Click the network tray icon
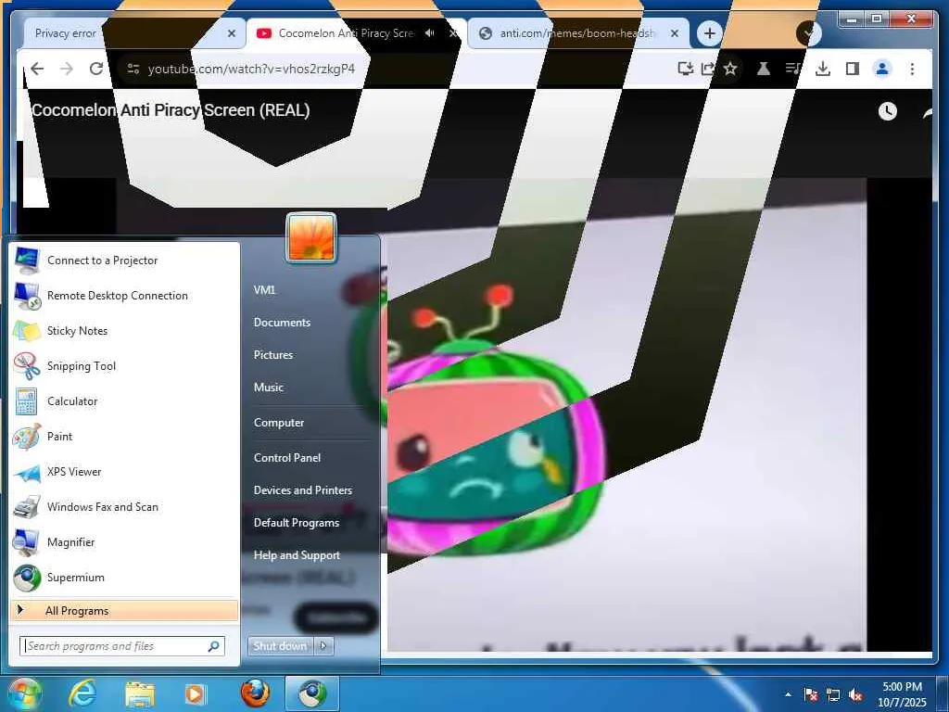The width and height of the screenshot is (949, 712). tap(833, 694)
